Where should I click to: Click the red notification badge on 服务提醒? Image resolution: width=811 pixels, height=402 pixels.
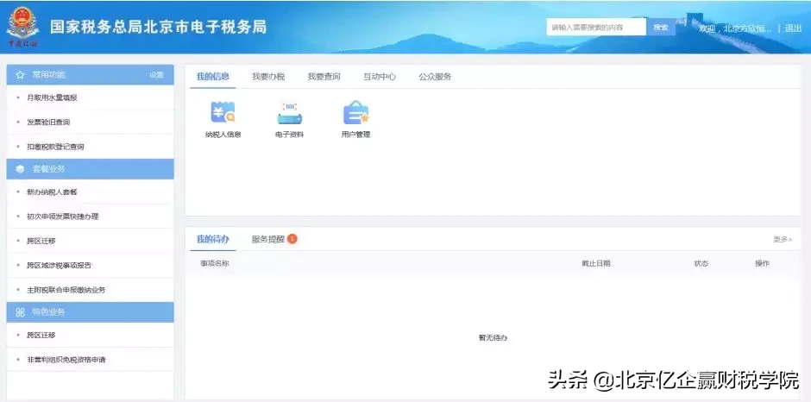(x=292, y=239)
